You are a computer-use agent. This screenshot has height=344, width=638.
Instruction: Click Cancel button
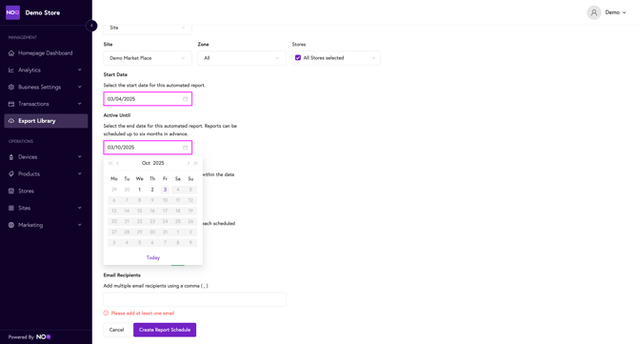coord(116,330)
